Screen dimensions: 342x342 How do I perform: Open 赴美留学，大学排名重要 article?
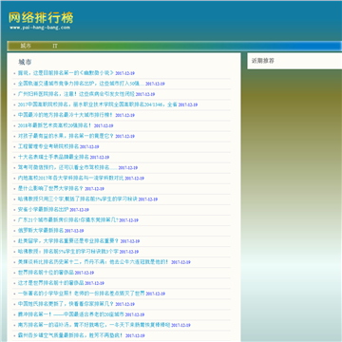[68, 240]
